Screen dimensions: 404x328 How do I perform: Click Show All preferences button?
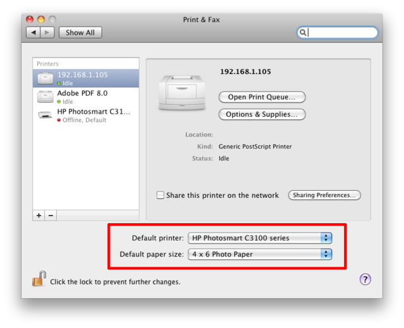(80, 32)
